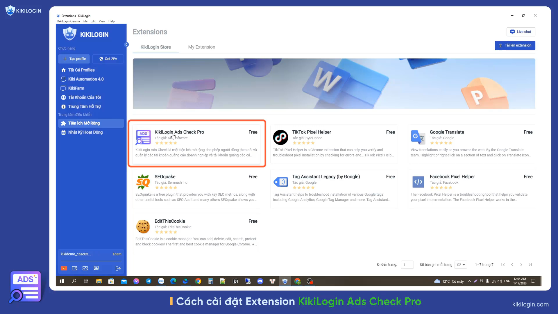Click the page number input field
The image size is (558, 314).
pos(407,265)
